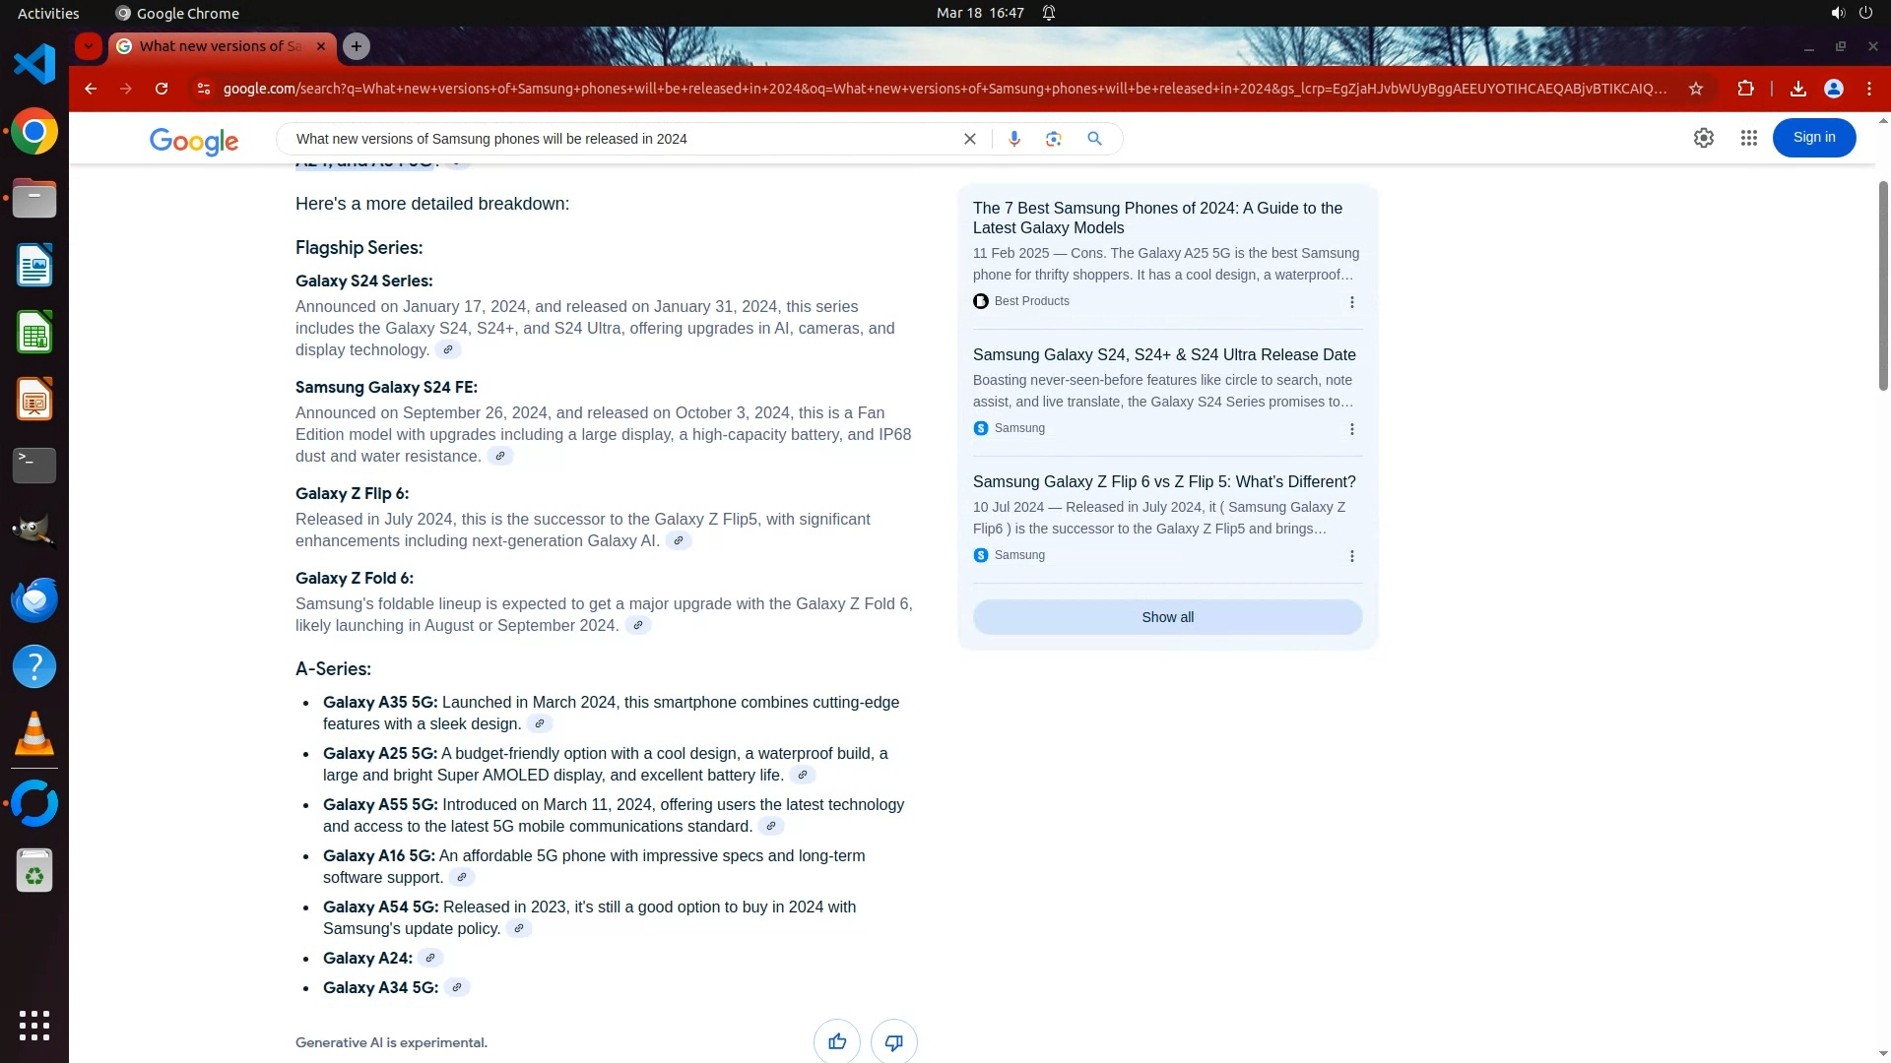Open the source link chip after Galaxy A24
This screenshot has height=1063, width=1891.
(x=430, y=958)
